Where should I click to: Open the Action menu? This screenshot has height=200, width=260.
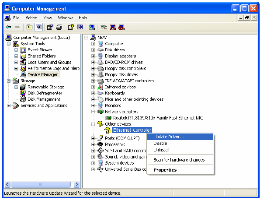tap(31, 18)
